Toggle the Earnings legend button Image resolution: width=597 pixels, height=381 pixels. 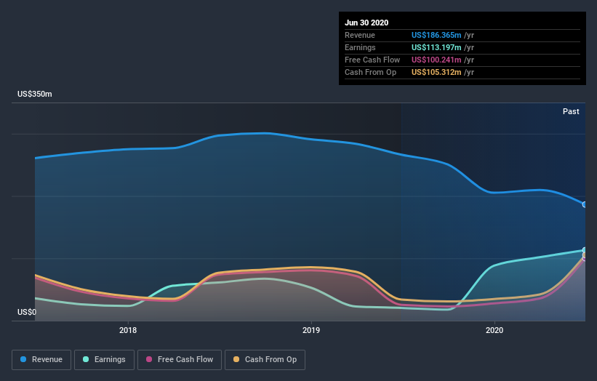pyautogui.click(x=104, y=360)
